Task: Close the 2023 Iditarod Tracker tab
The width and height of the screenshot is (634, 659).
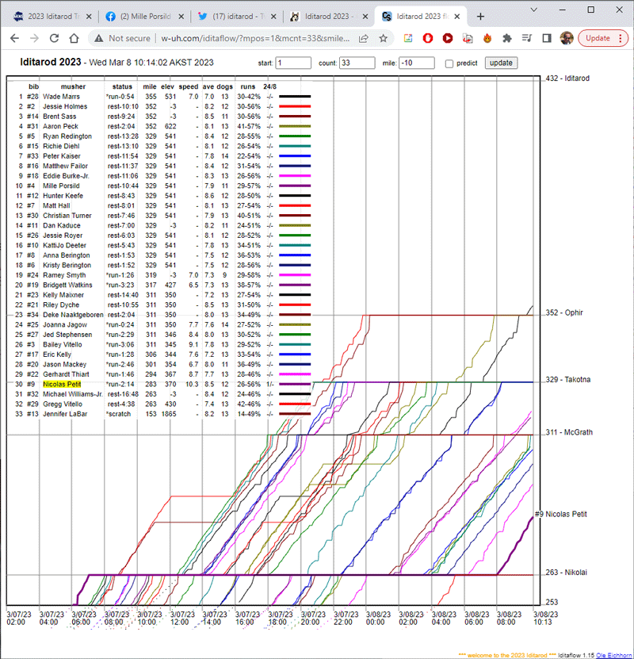Action: click(89, 17)
